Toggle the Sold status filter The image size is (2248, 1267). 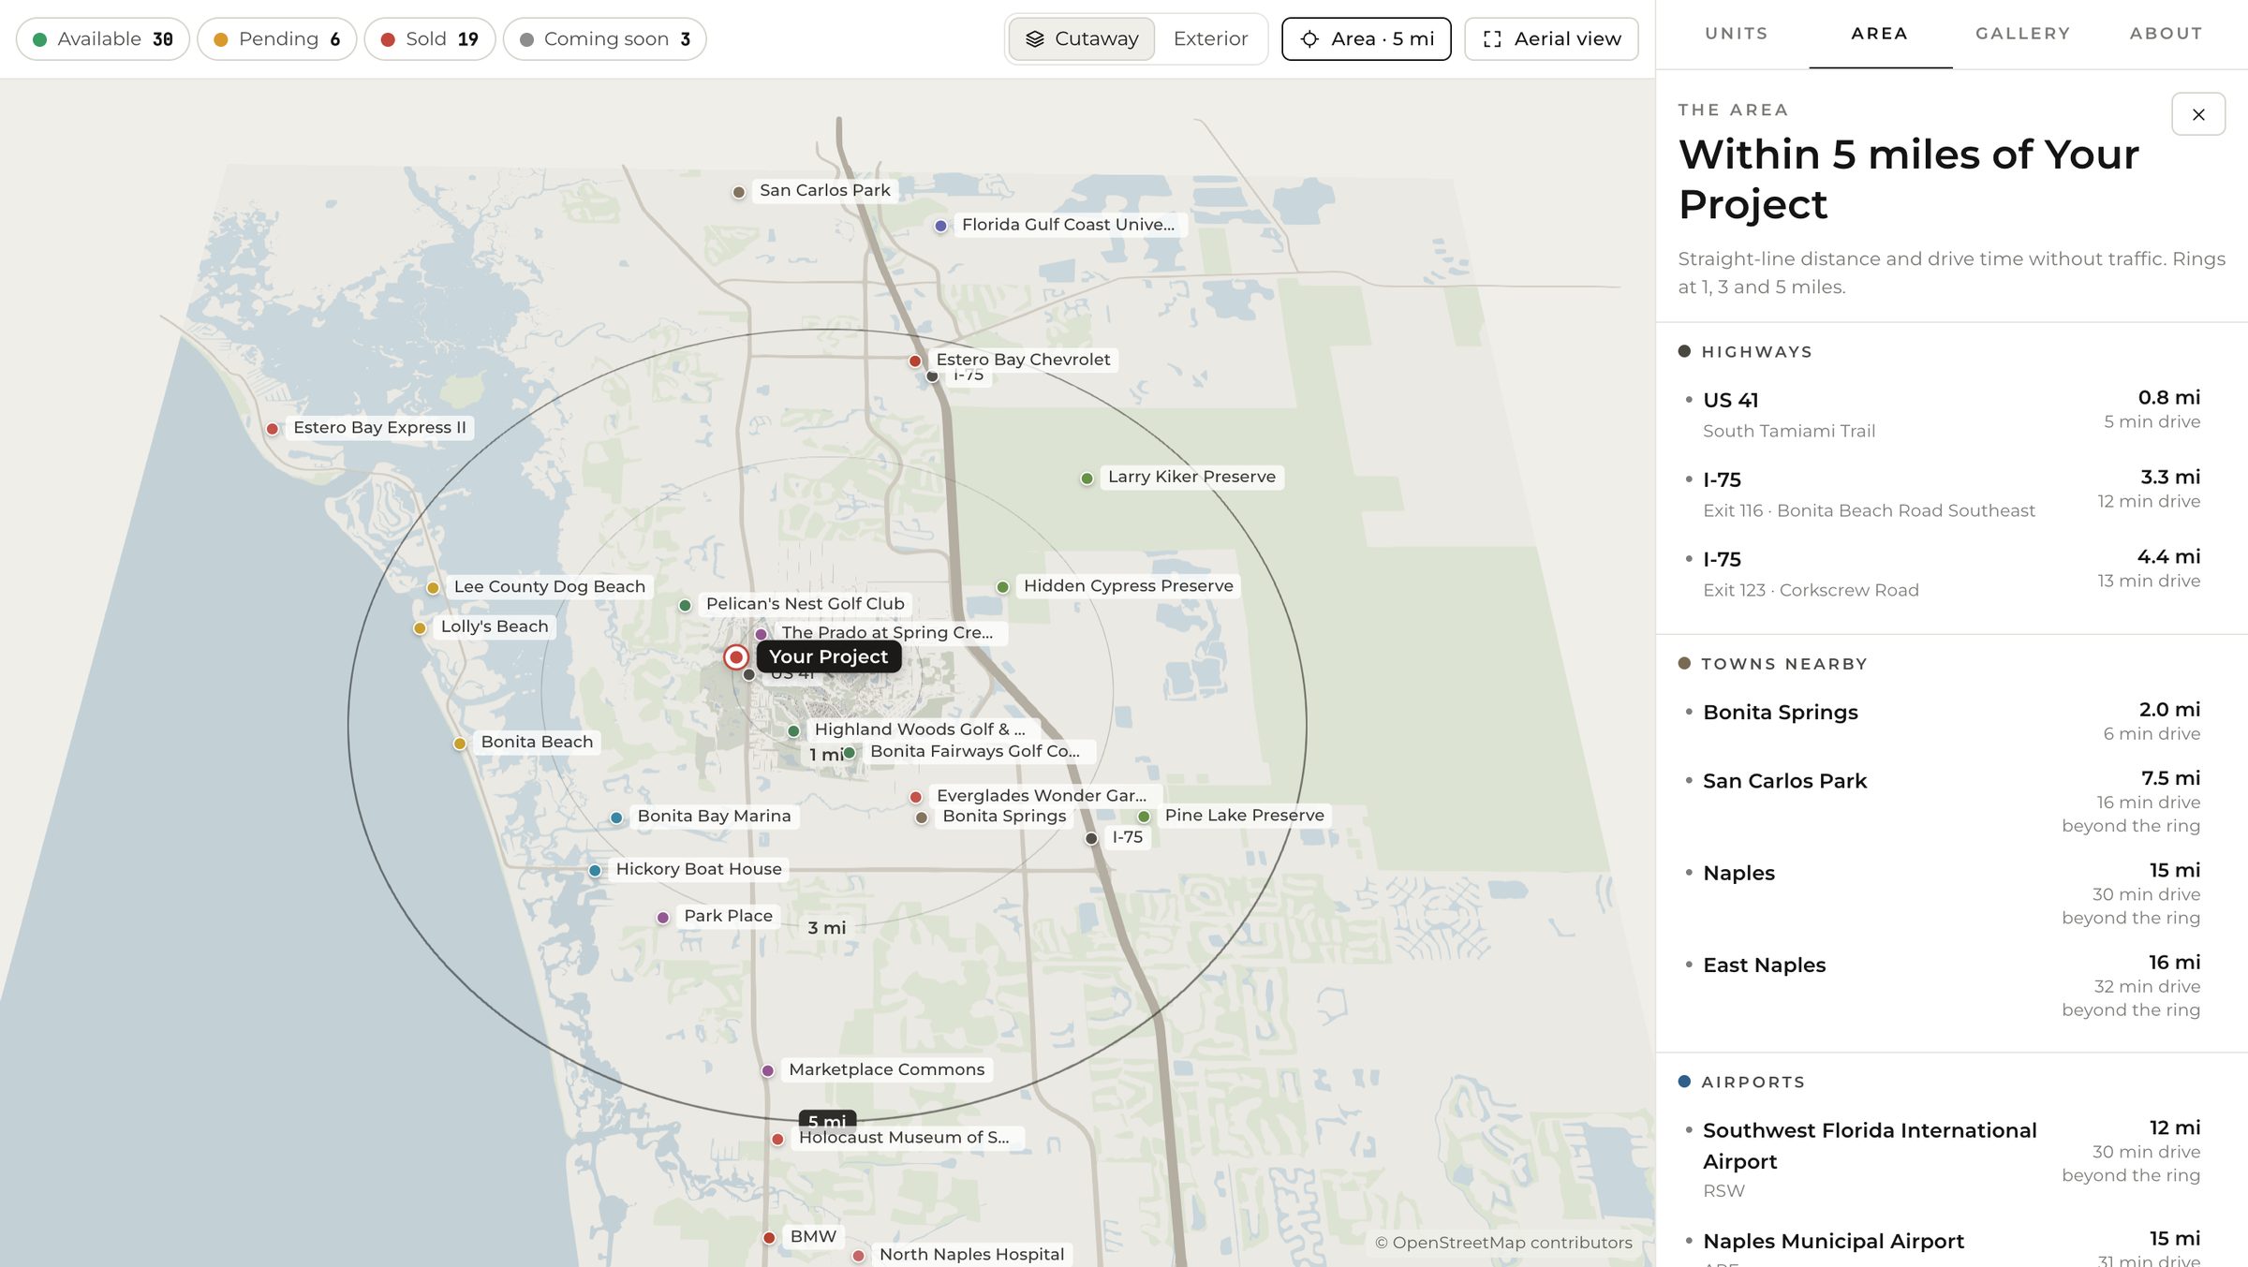point(429,39)
